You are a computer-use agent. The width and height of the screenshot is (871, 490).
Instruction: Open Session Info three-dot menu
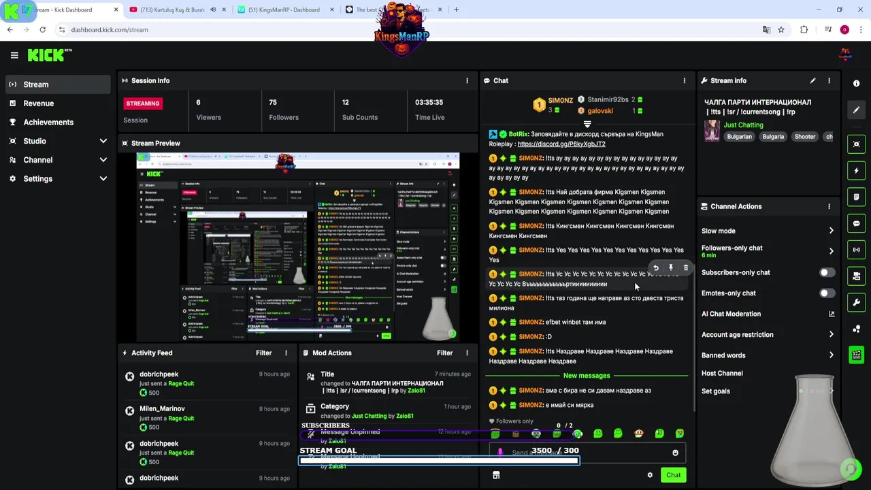(467, 80)
